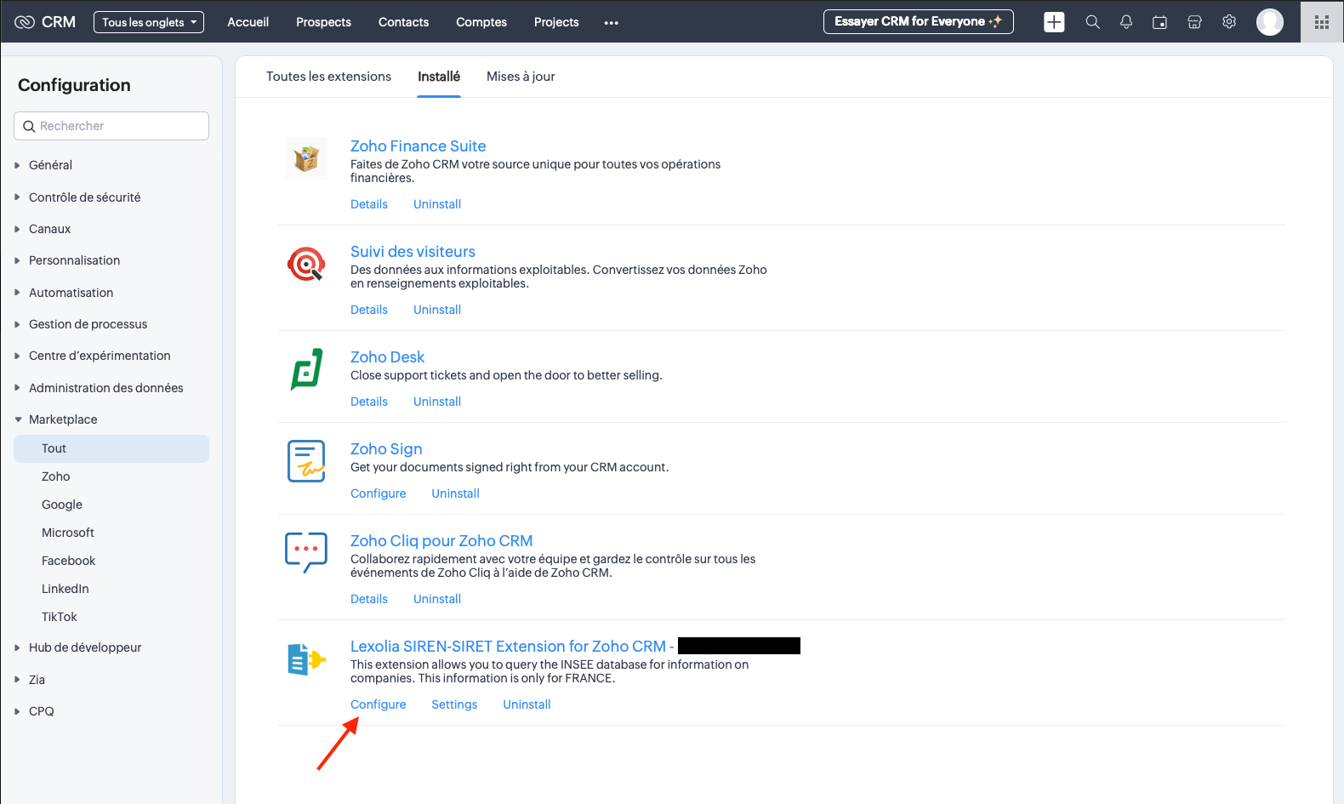Image resolution: width=1344 pixels, height=804 pixels.
Task: Click the Zoho Sign document icon
Action: coord(306,461)
